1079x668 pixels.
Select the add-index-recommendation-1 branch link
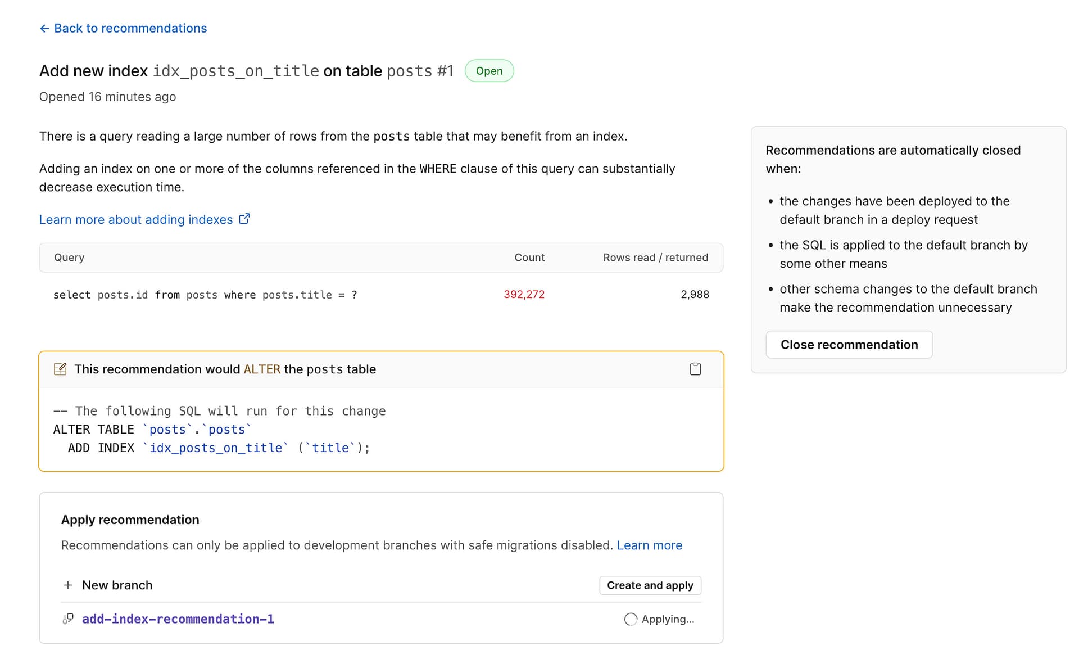pos(178,619)
